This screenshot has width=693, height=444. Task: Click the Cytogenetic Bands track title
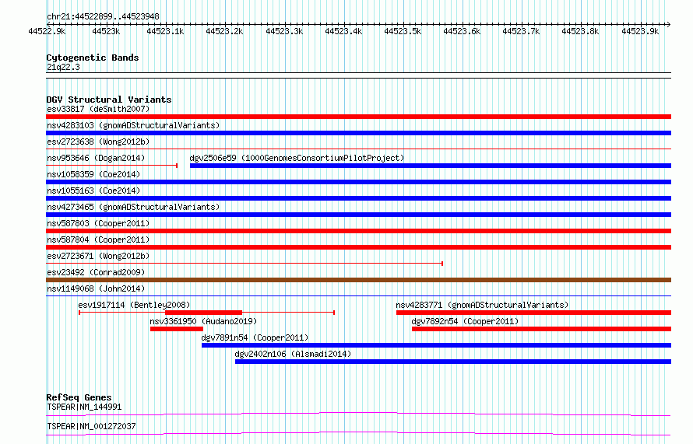(93, 58)
